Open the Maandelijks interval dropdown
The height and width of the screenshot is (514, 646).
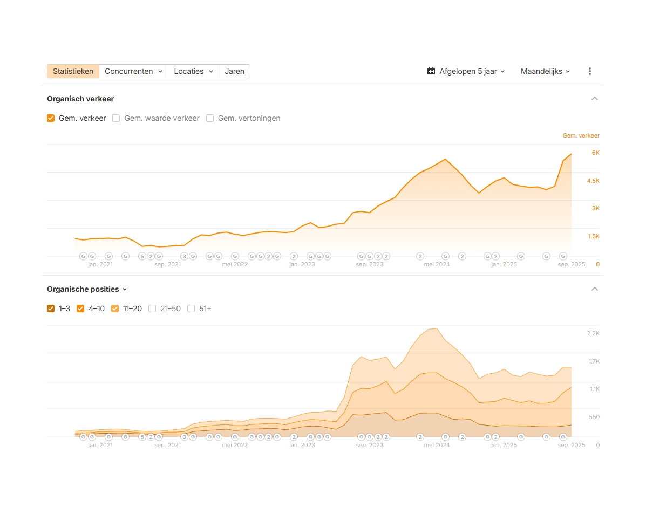[x=545, y=71]
